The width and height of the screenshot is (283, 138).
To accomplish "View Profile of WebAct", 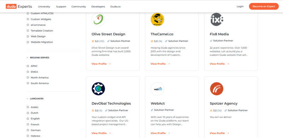I will click(x=160, y=133).
